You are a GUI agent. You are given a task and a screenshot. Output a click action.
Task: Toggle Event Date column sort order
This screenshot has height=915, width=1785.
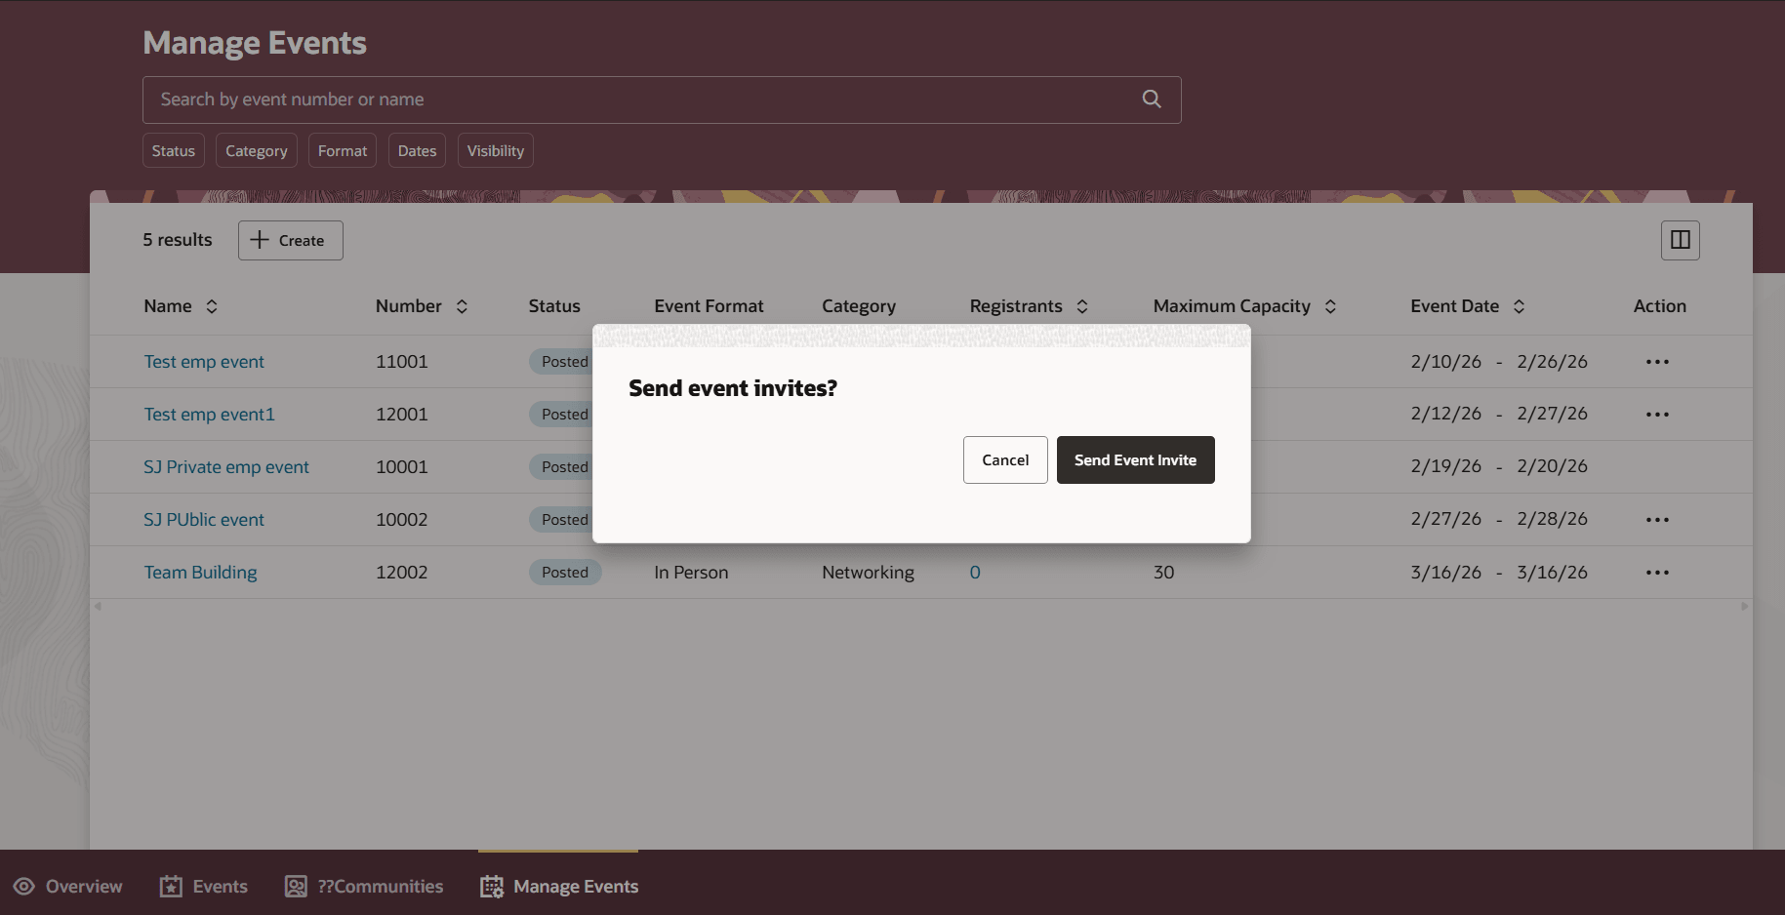(1519, 305)
